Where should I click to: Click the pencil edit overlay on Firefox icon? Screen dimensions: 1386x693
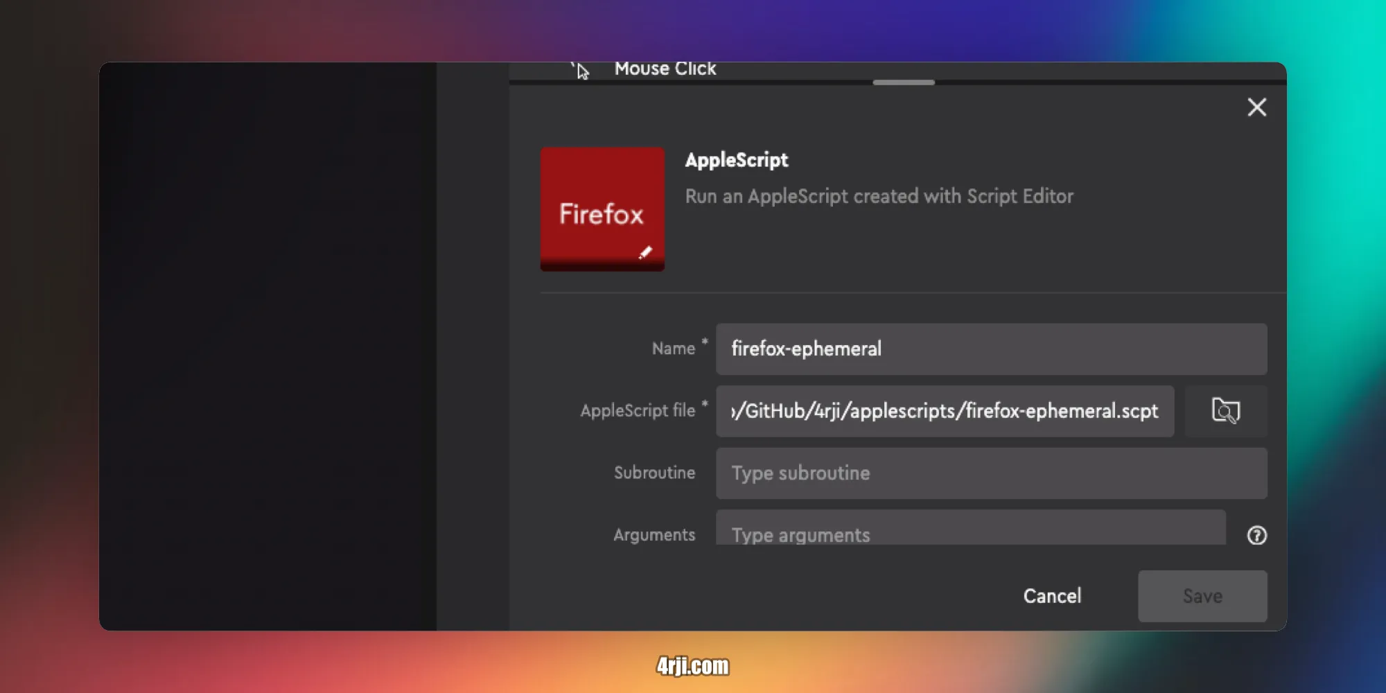646,252
